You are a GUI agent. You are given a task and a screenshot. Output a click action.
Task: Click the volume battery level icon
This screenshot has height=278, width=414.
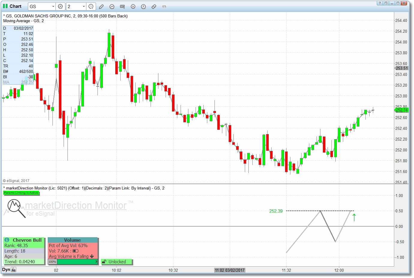click(76, 251)
